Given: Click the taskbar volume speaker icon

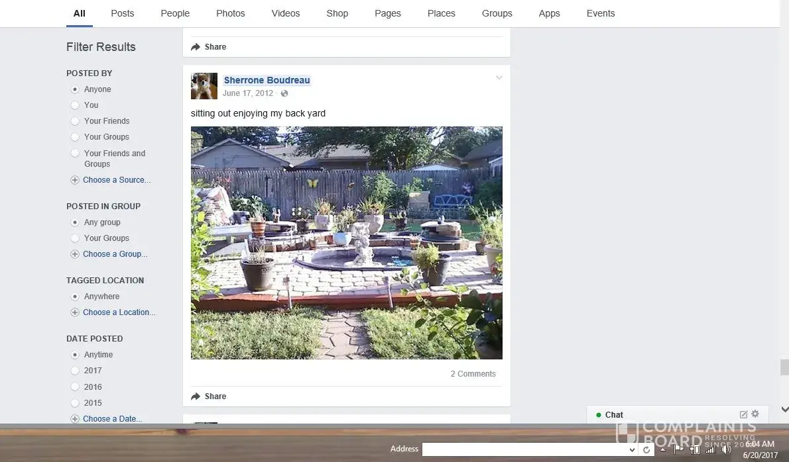Looking at the screenshot, I should click(x=727, y=449).
